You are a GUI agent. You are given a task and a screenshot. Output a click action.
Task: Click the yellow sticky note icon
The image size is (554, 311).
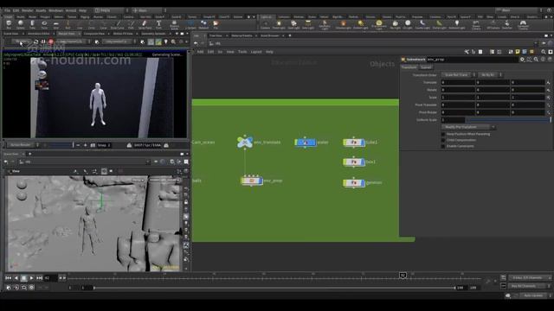point(518,52)
